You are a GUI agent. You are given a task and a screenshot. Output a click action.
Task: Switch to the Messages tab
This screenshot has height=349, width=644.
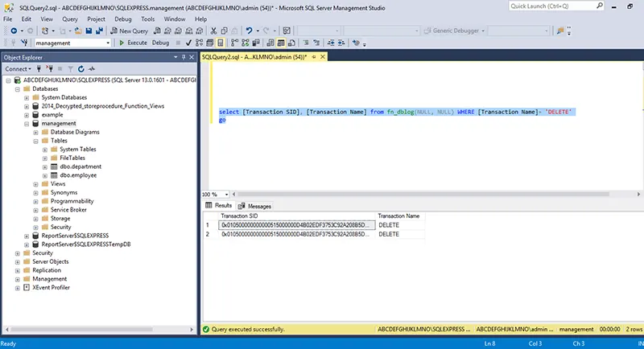254,206
